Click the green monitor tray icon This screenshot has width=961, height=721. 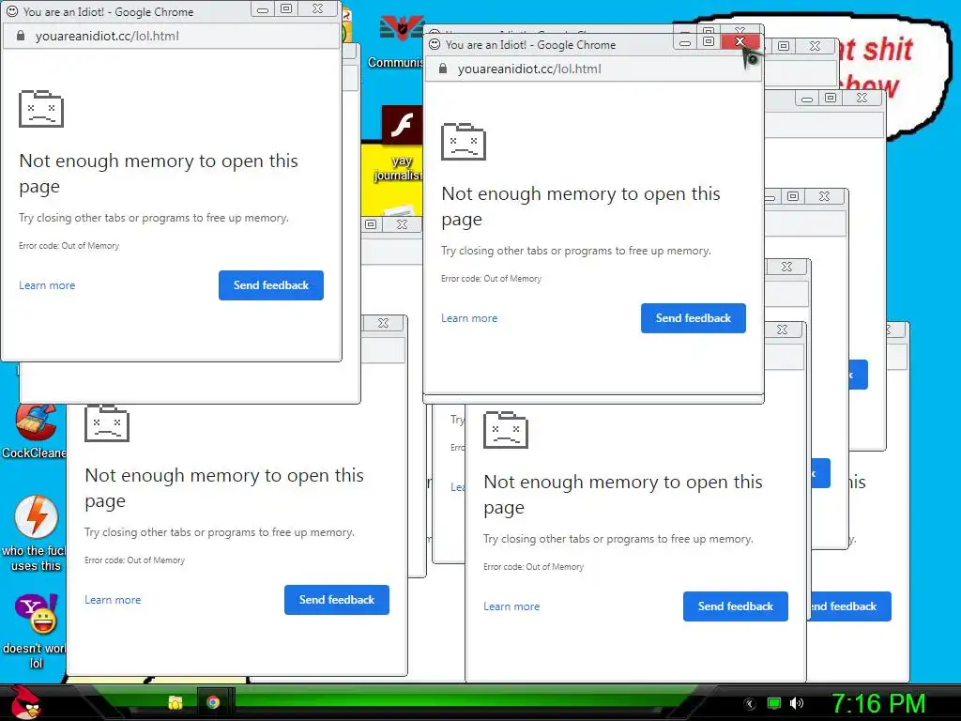tap(774, 704)
